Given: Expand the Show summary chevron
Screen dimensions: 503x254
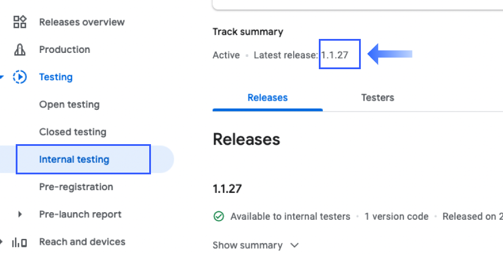Looking at the screenshot, I should coord(294,245).
